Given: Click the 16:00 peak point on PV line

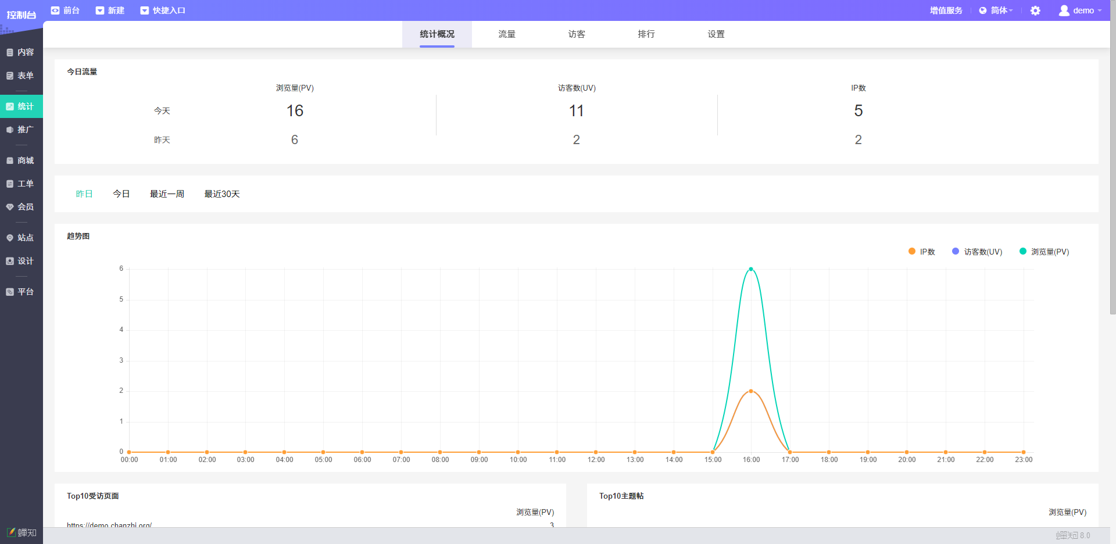Looking at the screenshot, I should click(751, 269).
